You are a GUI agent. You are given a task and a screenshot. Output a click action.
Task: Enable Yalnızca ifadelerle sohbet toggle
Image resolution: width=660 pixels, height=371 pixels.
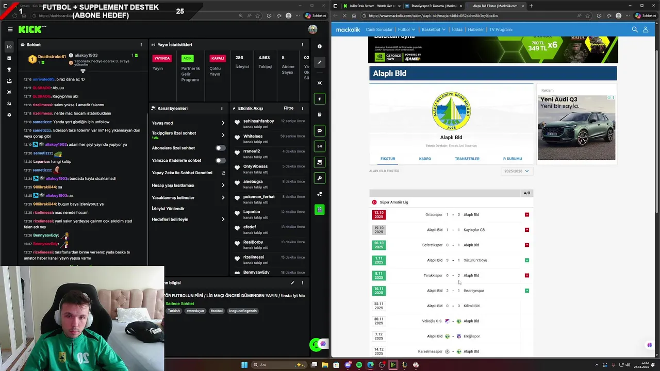220,160
